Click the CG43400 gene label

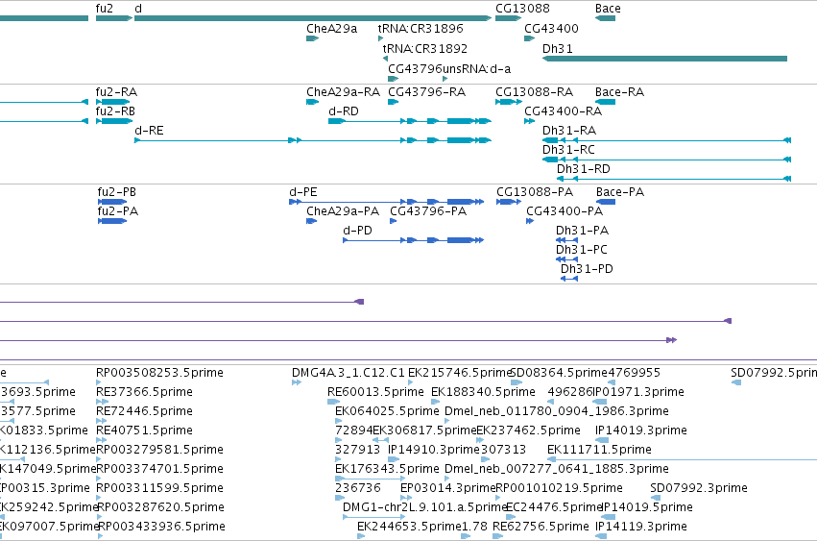pos(551,29)
